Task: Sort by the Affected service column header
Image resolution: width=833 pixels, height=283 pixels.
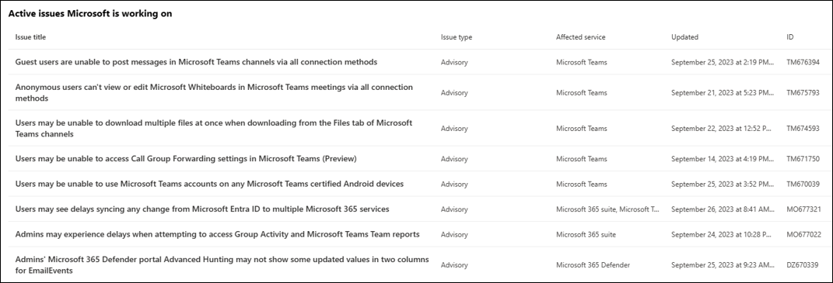Action: coord(581,37)
